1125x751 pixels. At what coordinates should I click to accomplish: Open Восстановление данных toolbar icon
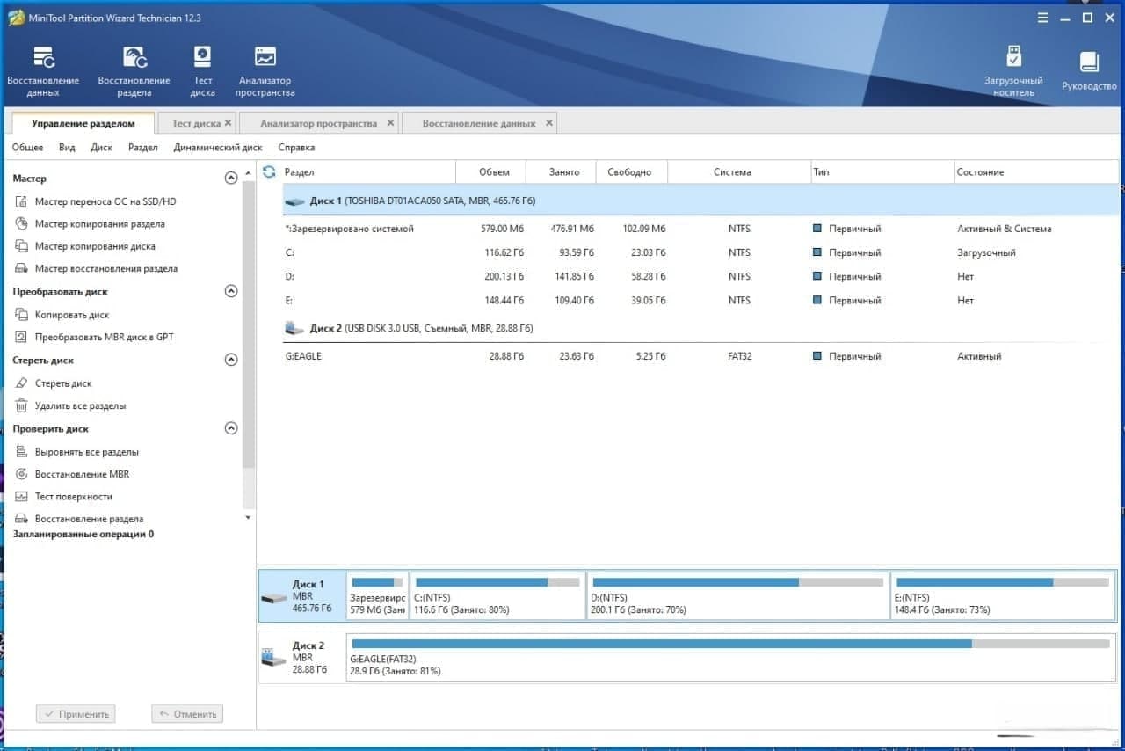(x=43, y=71)
